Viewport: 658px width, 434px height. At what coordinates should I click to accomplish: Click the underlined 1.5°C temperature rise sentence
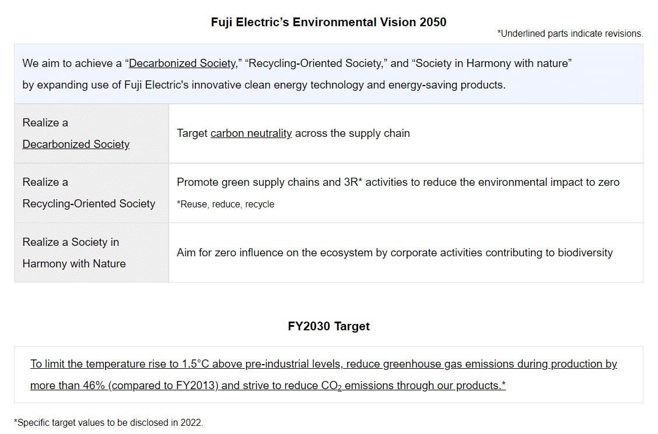click(x=324, y=364)
